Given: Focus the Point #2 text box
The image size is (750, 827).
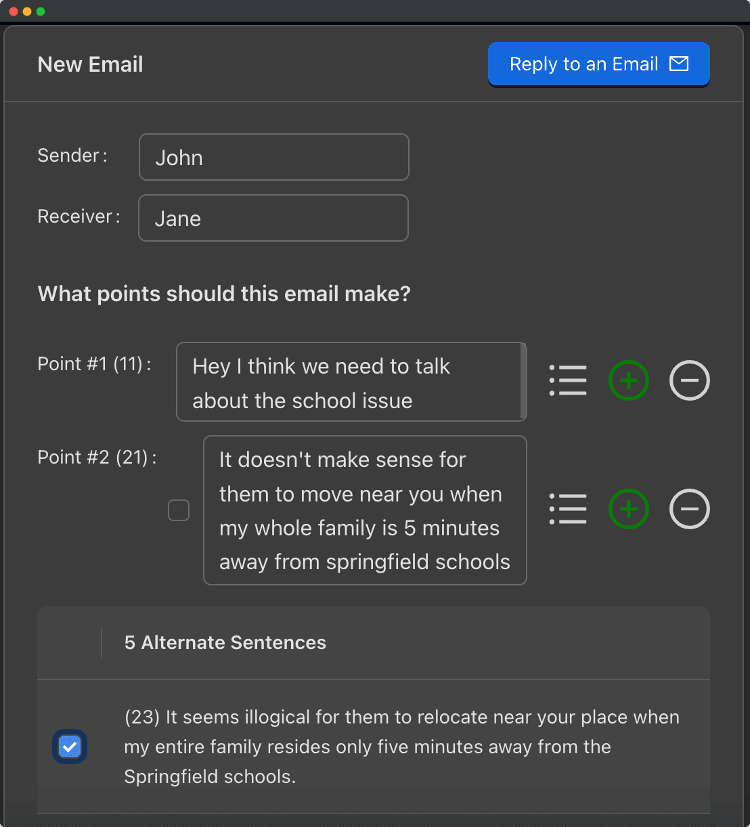Looking at the screenshot, I should (365, 510).
